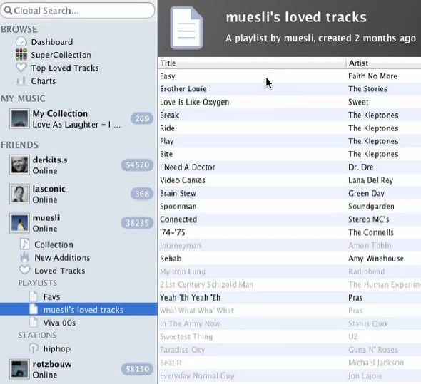The width and height of the screenshot is (421, 384).
Task: Open Top Loved Tracks
Action: (x=65, y=68)
